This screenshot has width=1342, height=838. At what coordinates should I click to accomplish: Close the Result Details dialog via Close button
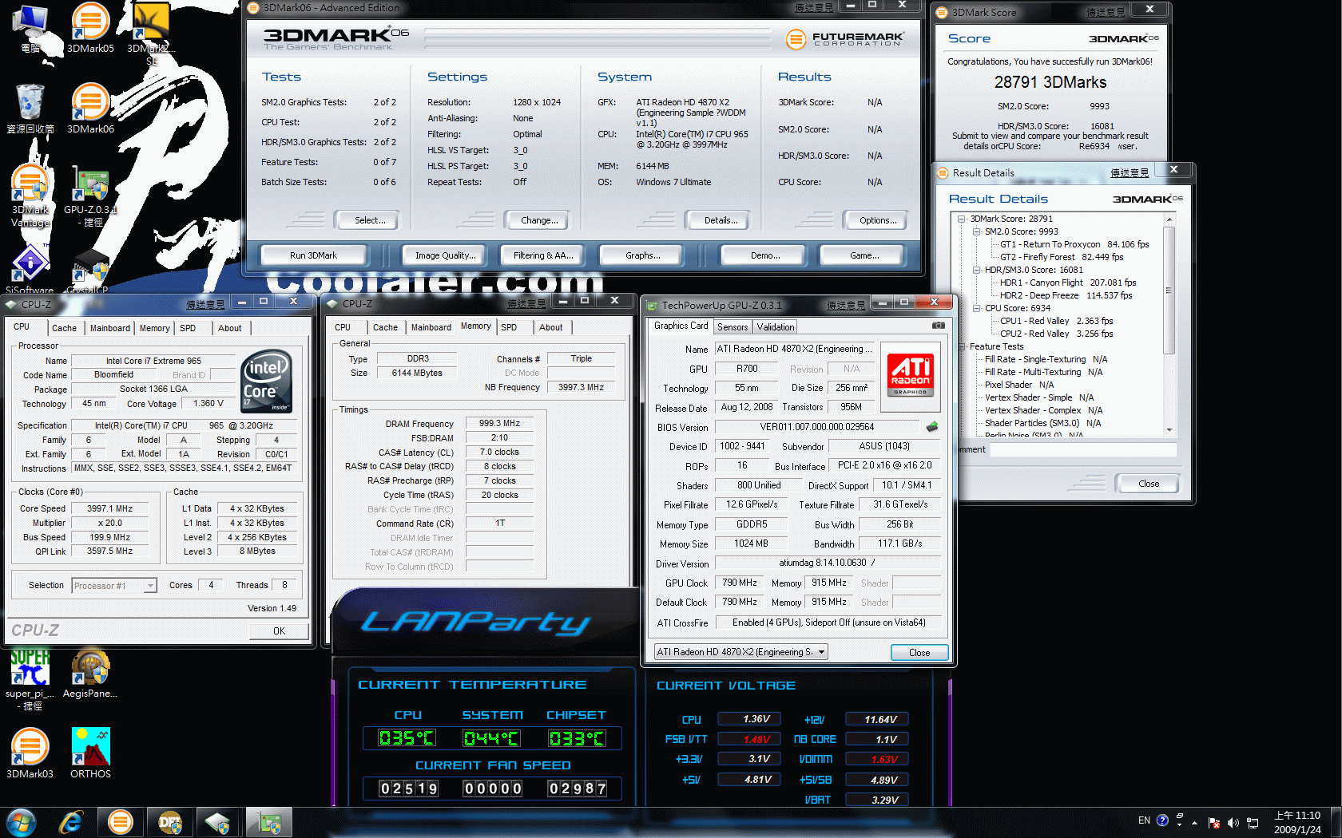[1149, 484]
